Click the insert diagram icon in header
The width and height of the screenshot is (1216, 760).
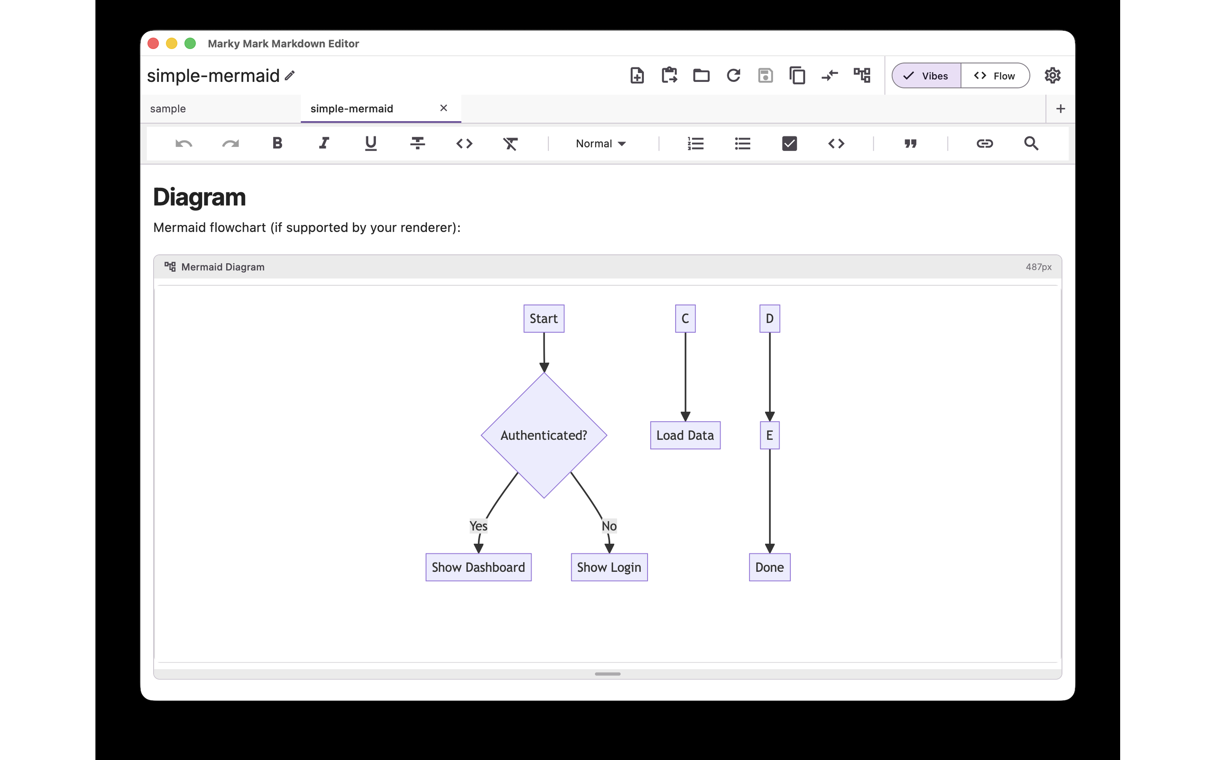[x=862, y=76]
